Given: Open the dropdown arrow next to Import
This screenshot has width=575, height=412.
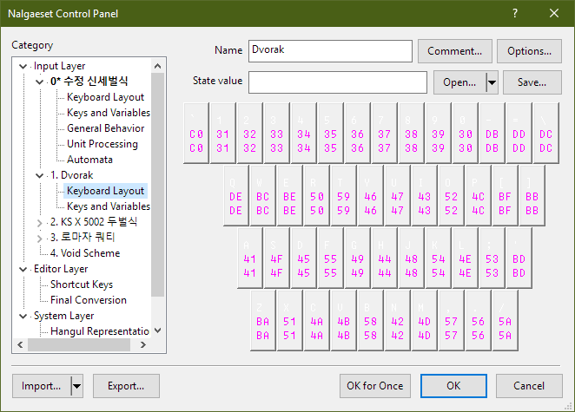Looking at the screenshot, I should click(x=76, y=385).
